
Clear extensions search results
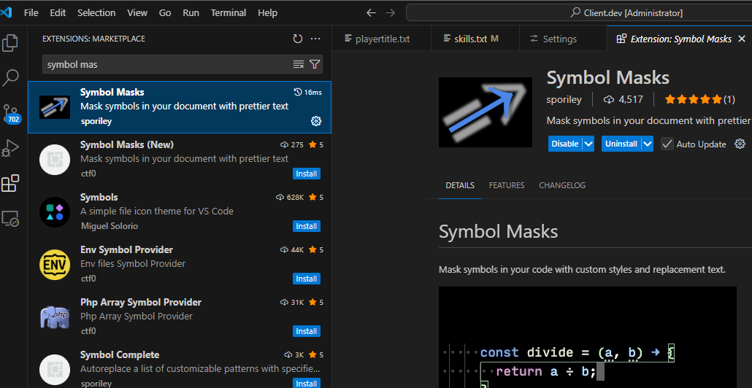pyautogui.click(x=299, y=64)
